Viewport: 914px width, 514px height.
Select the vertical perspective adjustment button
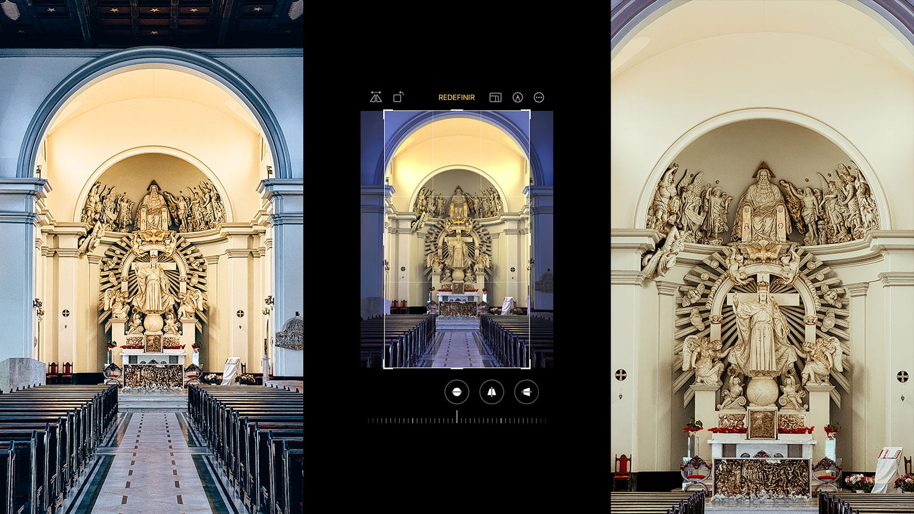[491, 392]
